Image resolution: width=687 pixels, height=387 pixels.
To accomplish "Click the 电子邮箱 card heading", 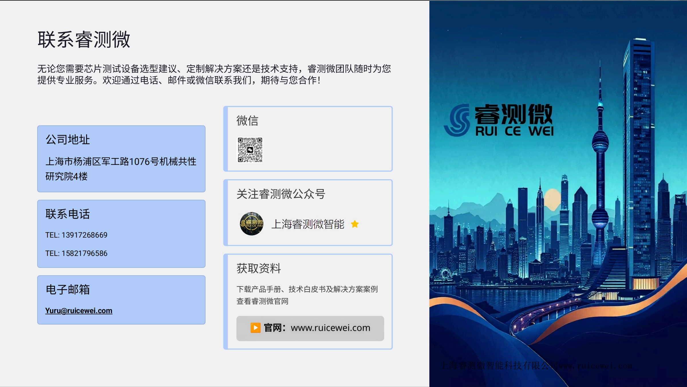I will point(68,290).
